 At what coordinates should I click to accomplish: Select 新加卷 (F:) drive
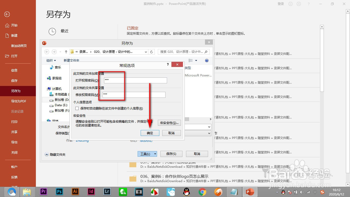[59, 111]
